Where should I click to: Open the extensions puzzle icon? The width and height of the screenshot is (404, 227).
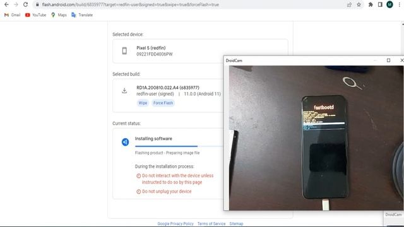[371, 4]
